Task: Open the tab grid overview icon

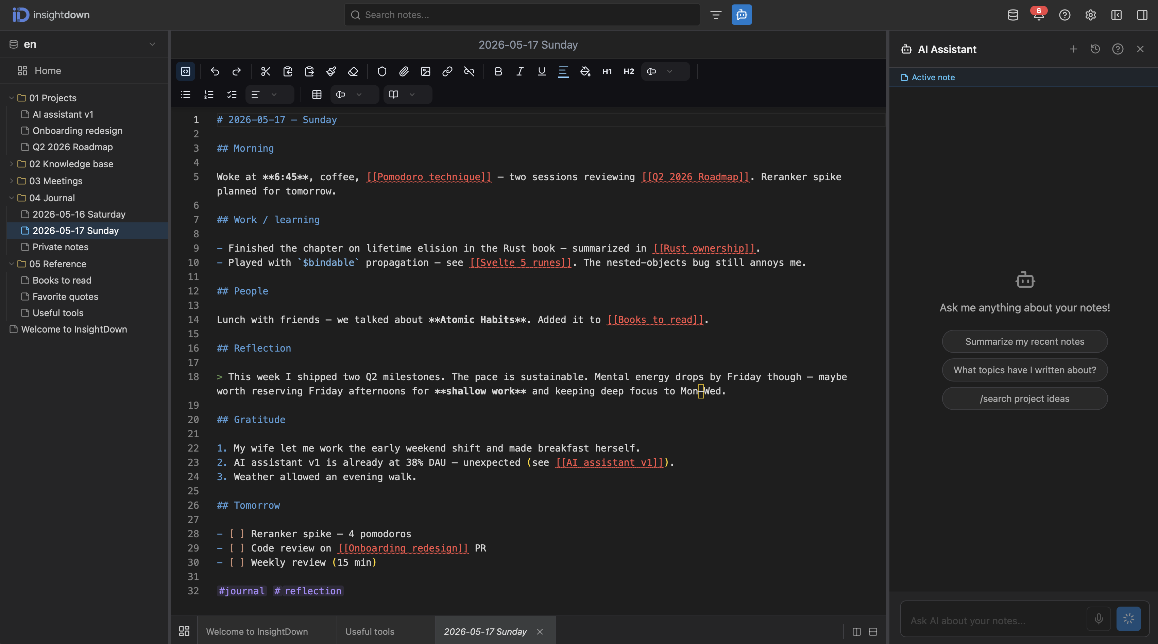Action: pyautogui.click(x=184, y=631)
